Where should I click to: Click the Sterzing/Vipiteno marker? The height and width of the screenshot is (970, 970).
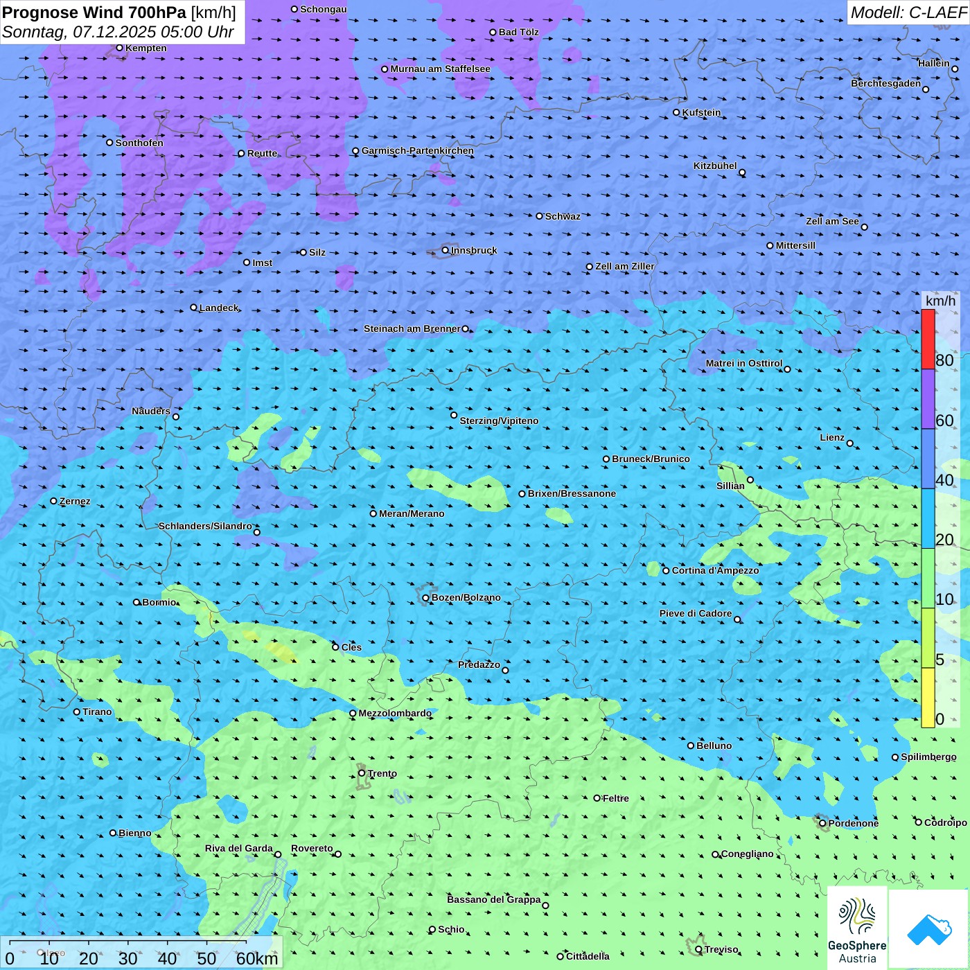(455, 415)
